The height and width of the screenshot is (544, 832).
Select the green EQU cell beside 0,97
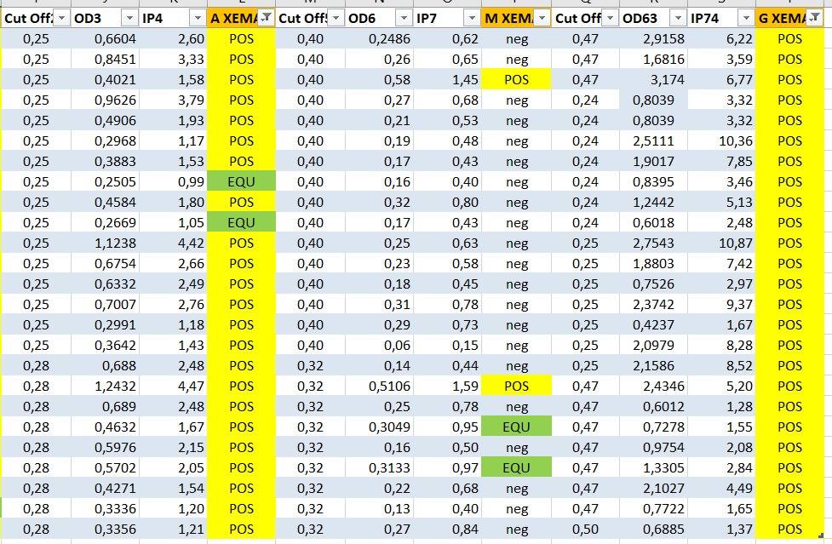tap(516, 467)
